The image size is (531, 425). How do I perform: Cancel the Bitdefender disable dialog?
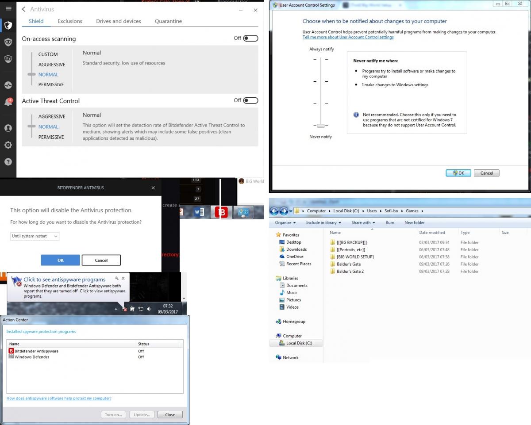tap(101, 260)
